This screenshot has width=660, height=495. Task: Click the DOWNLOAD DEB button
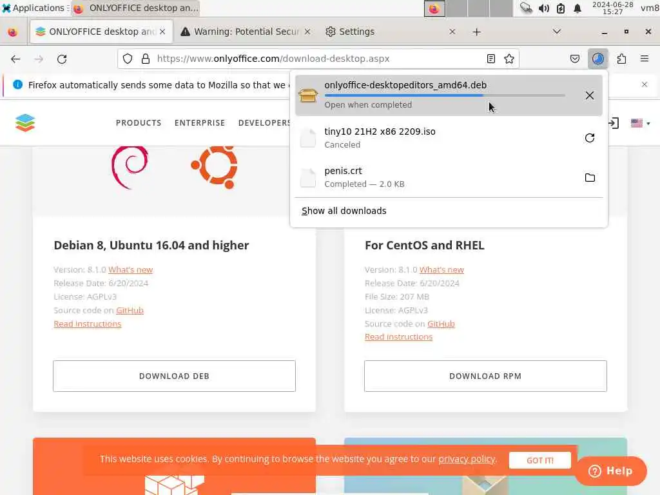click(174, 376)
